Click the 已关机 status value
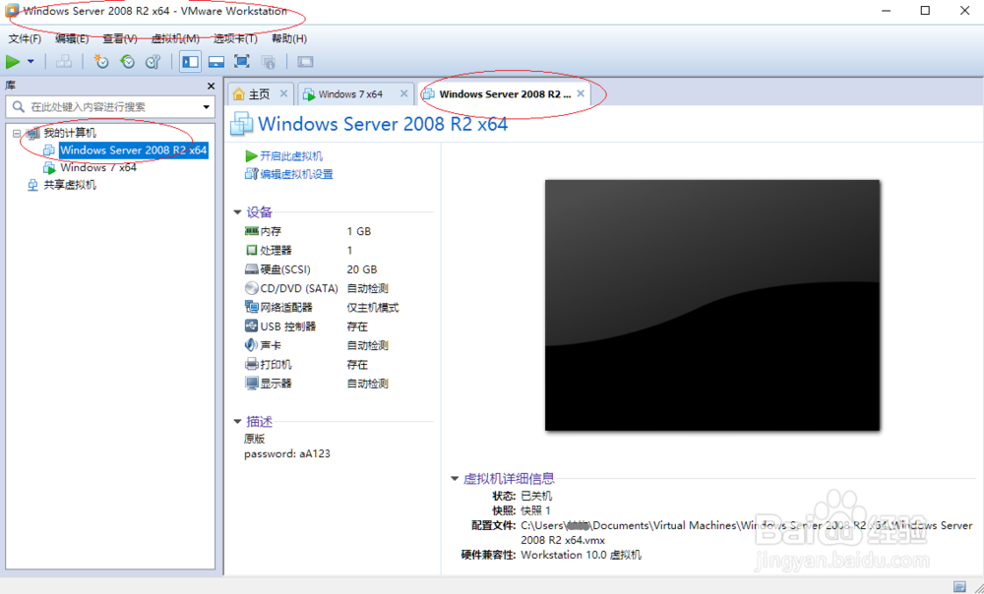 536,497
